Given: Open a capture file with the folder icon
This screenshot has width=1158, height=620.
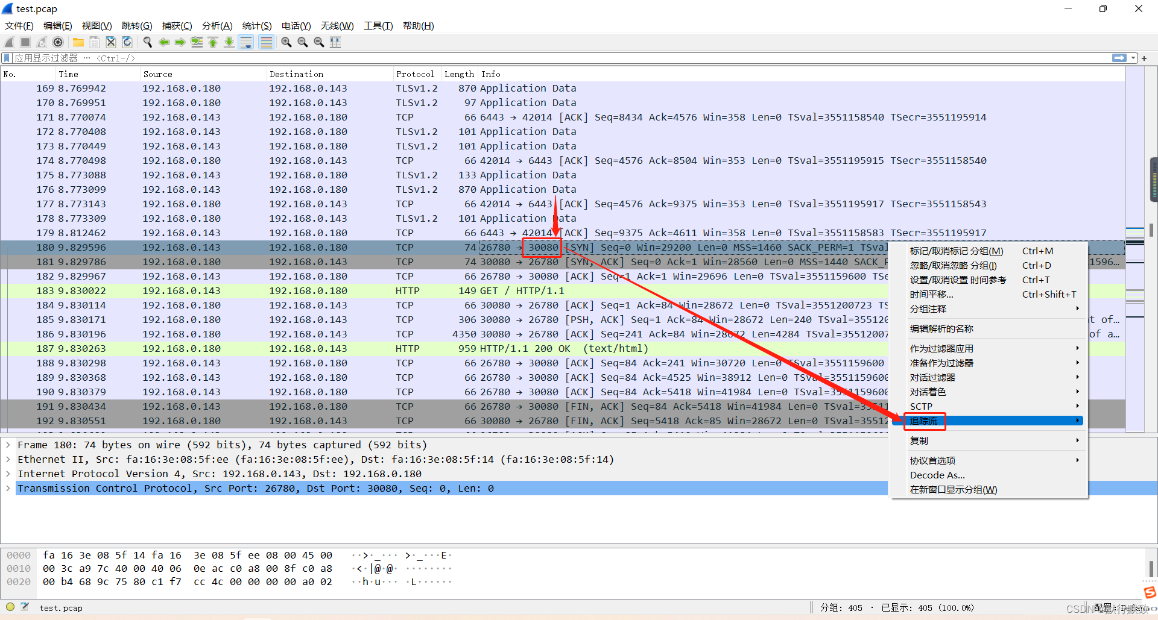Looking at the screenshot, I should click(x=78, y=42).
